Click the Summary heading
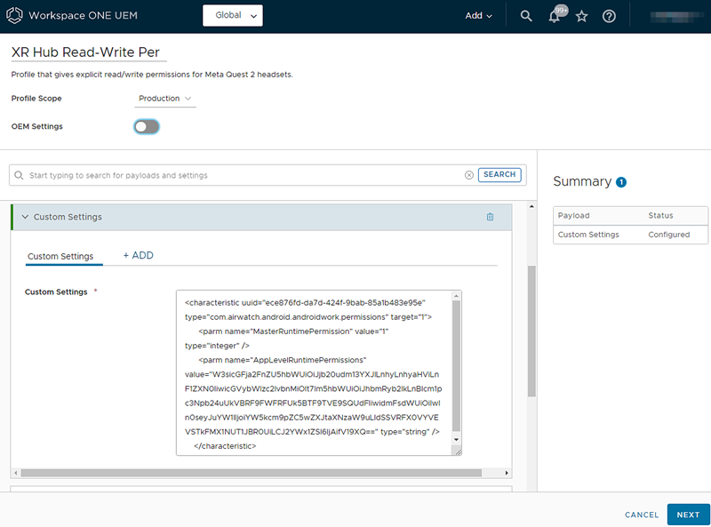The height and width of the screenshot is (527, 711). click(582, 181)
